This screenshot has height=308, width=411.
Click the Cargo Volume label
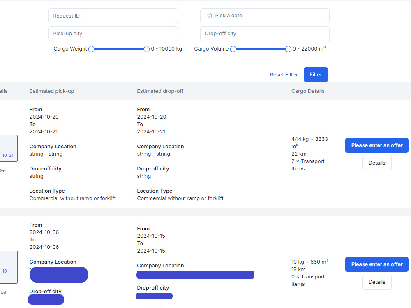[x=211, y=49]
